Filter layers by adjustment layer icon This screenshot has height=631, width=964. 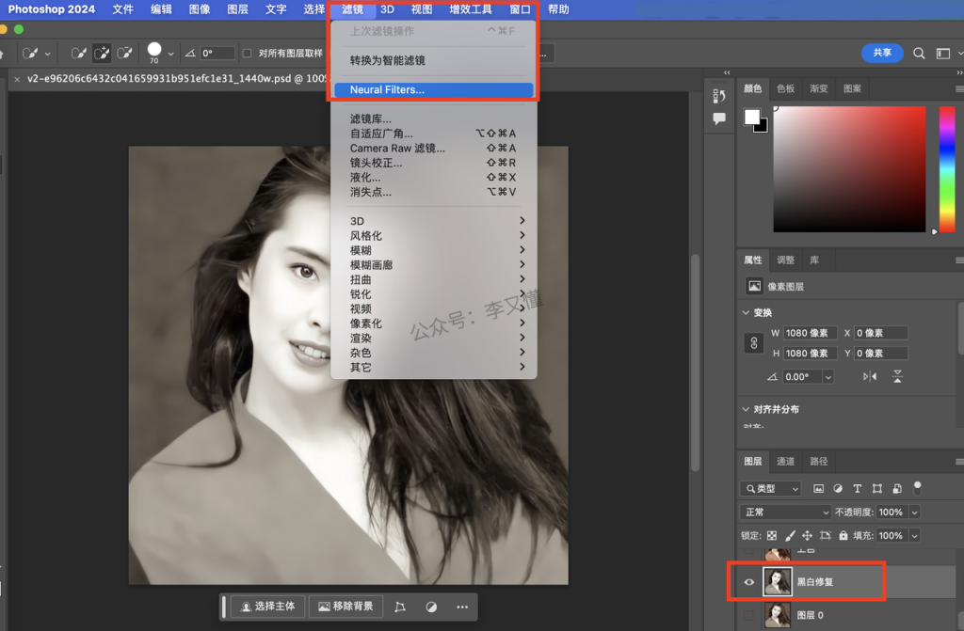837,488
